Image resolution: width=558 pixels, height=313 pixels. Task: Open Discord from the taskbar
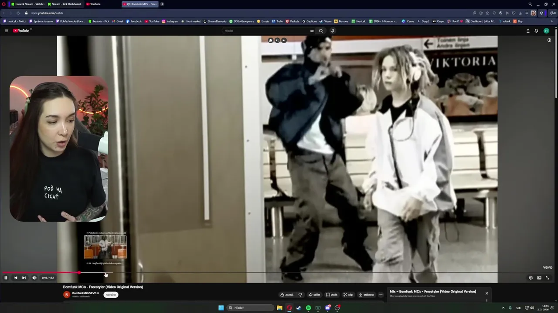point(327,308)
